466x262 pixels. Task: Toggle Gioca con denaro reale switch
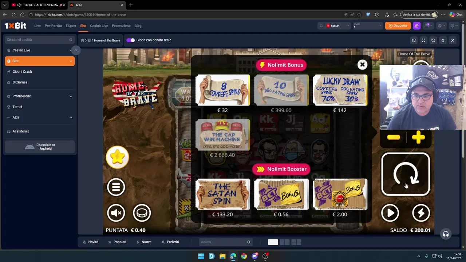click(130, 40)
